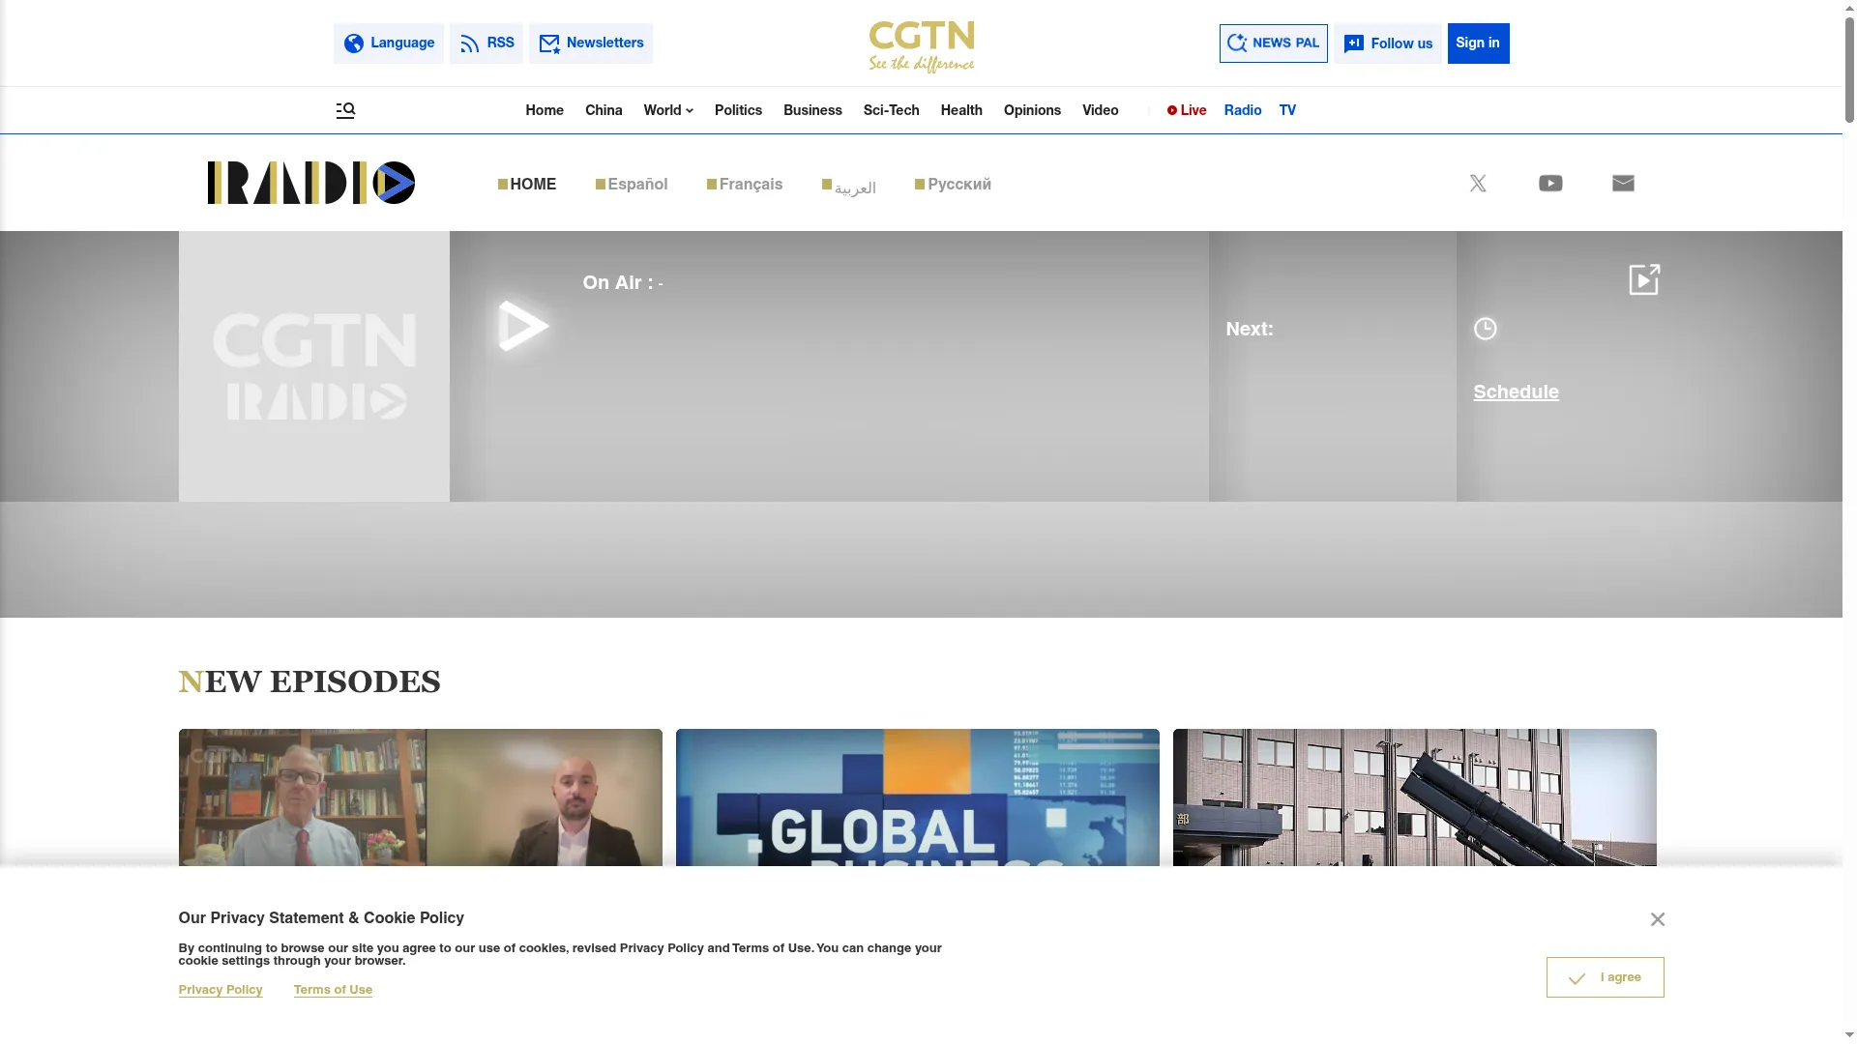
Task: Click the Radio logo
Action: click(311, 183)
